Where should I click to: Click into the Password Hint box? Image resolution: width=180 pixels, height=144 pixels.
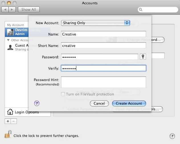coord(103,82)
